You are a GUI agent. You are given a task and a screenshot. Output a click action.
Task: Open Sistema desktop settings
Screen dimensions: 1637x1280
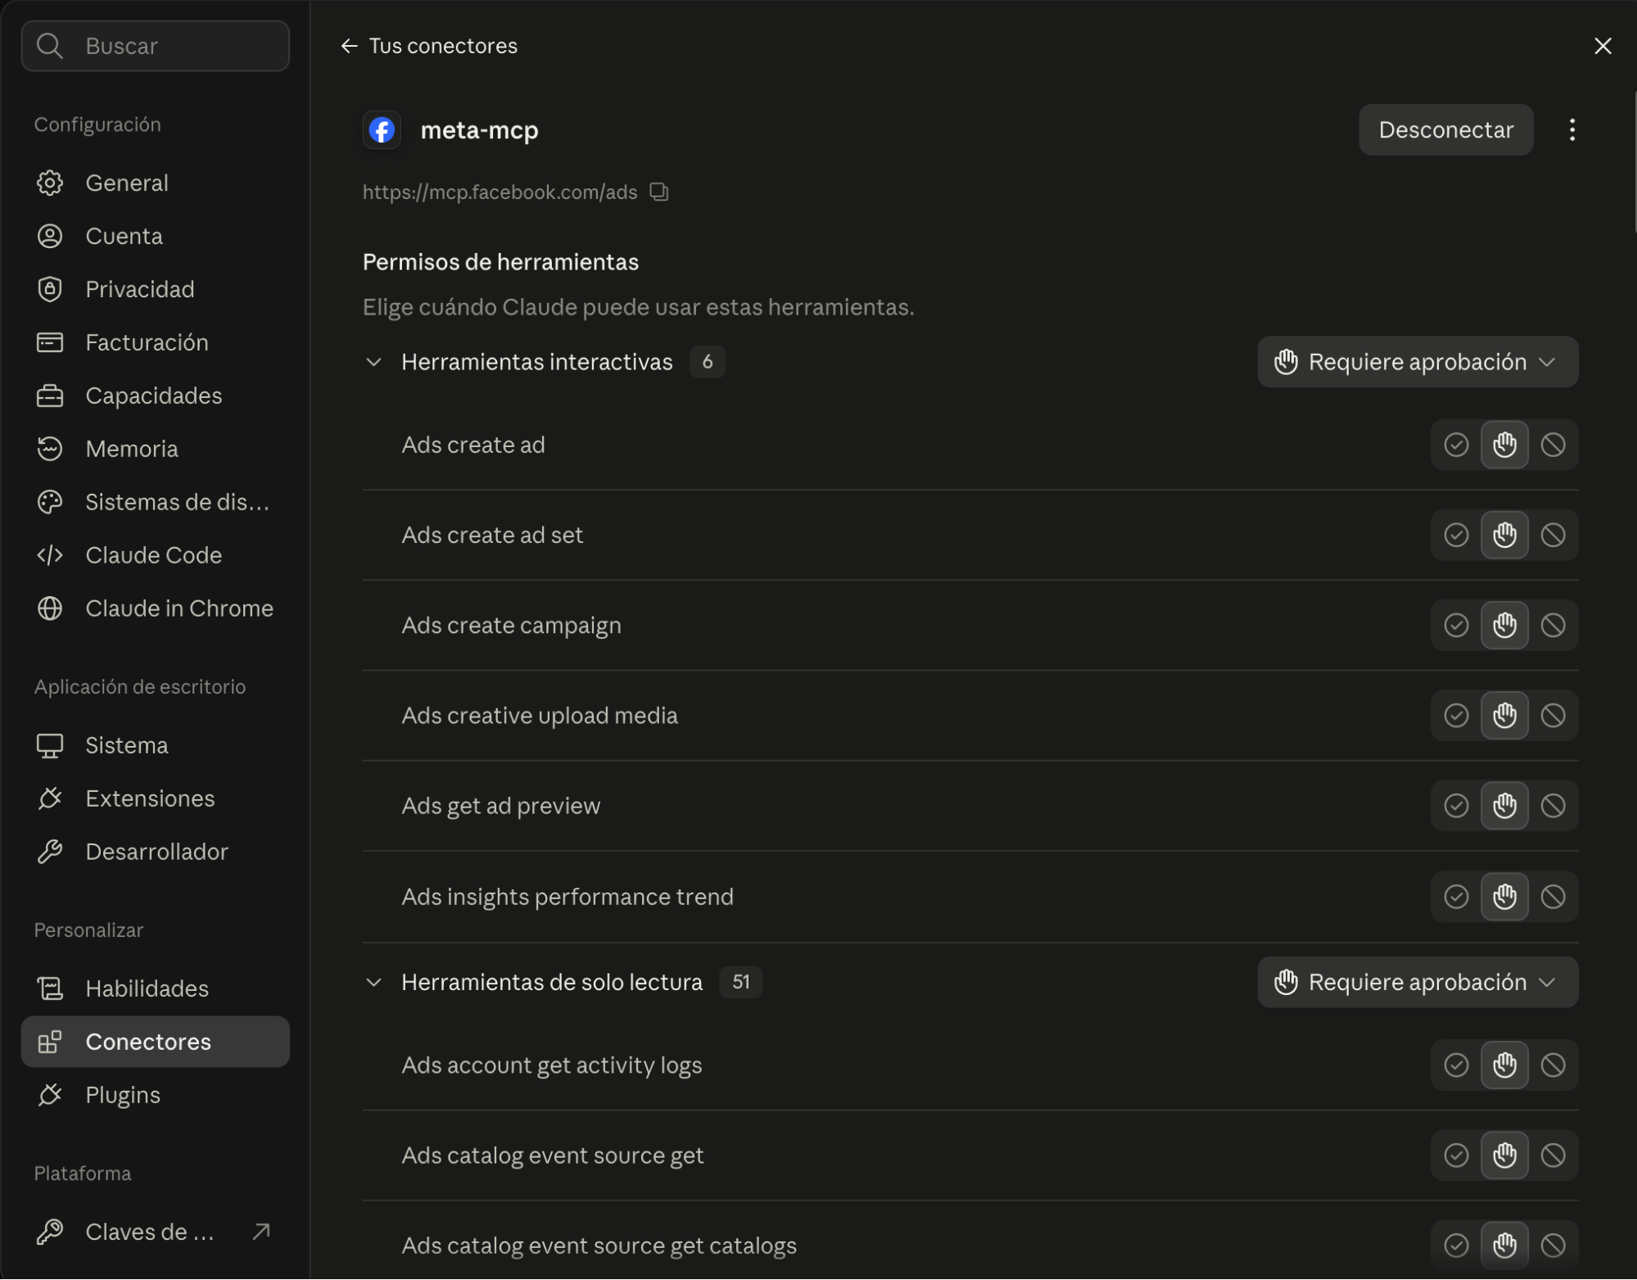155,745
